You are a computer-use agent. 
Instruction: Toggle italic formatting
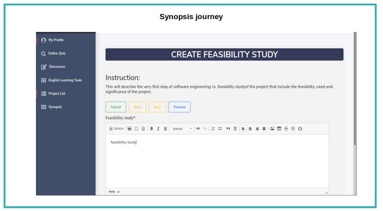click(158, 129)
